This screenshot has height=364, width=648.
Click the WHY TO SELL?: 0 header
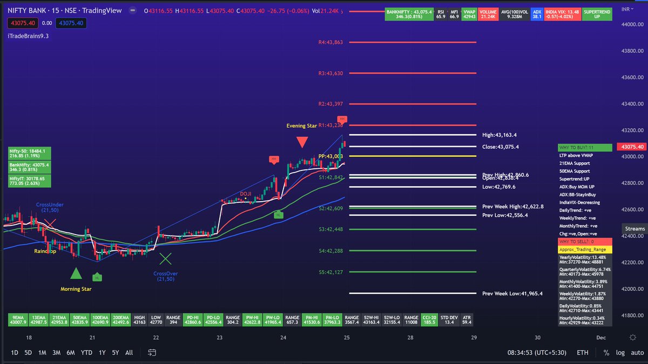click(x=585, y=242)
